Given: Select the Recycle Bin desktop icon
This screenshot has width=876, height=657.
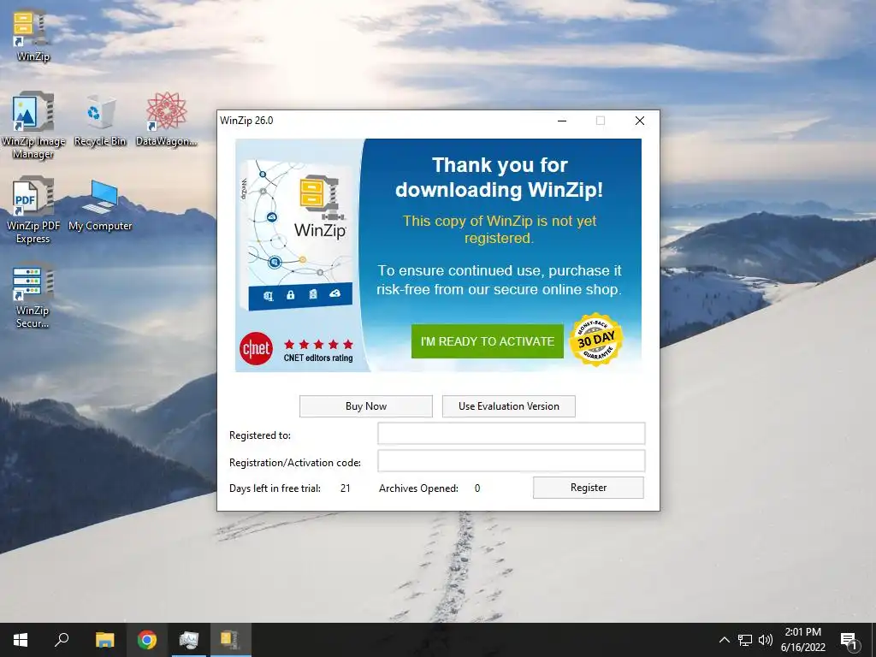Looking at the screenshot, I should 100,120.
